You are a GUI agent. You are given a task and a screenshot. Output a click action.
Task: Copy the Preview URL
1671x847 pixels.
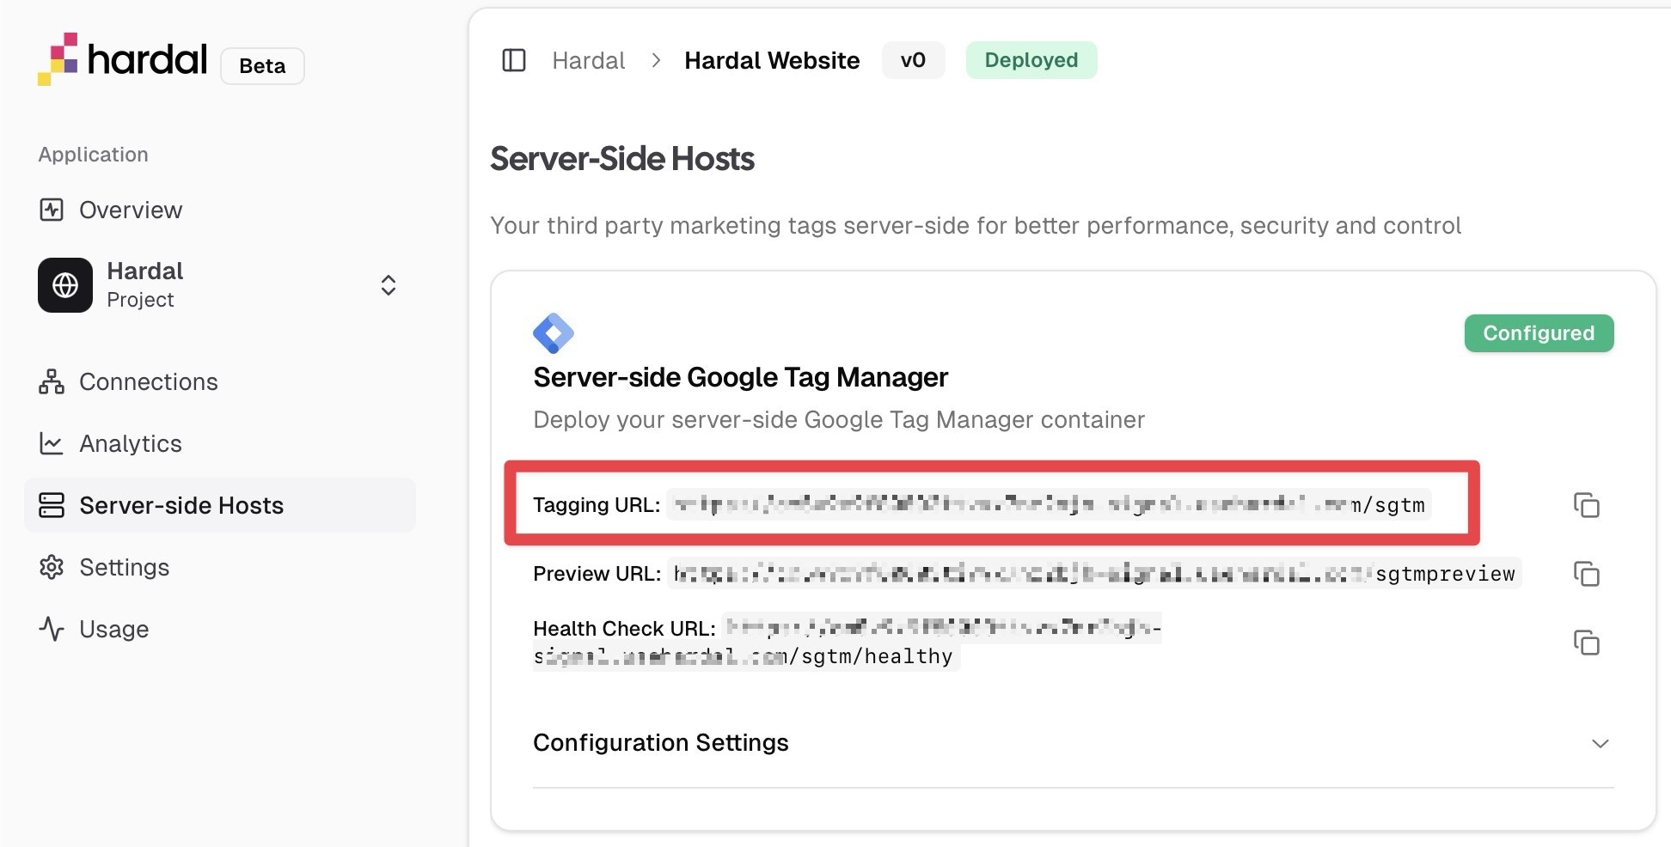pos(1586,574)
